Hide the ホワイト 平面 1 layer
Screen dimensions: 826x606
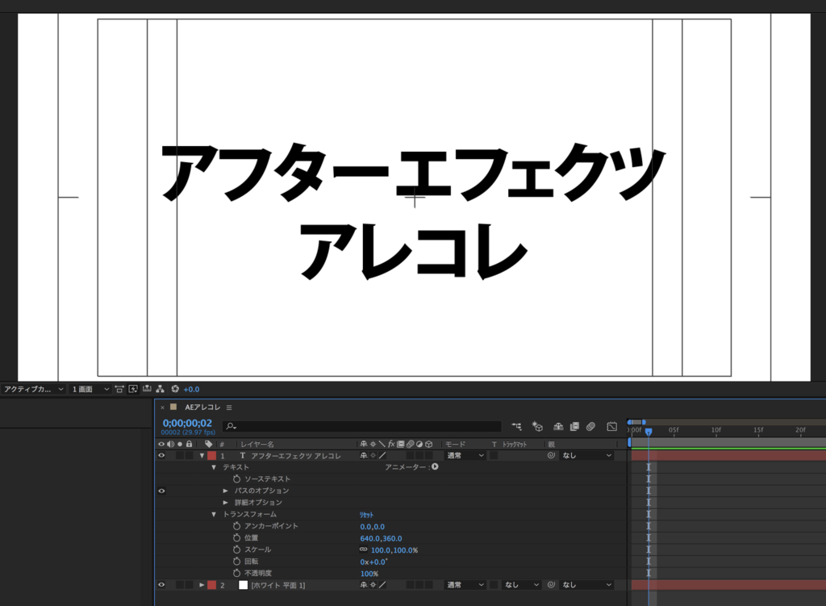(x=161, y=584)
